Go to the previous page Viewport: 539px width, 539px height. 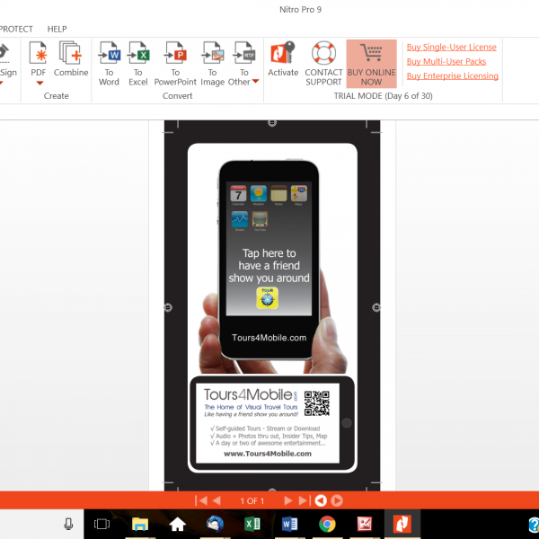pos(216,500)
